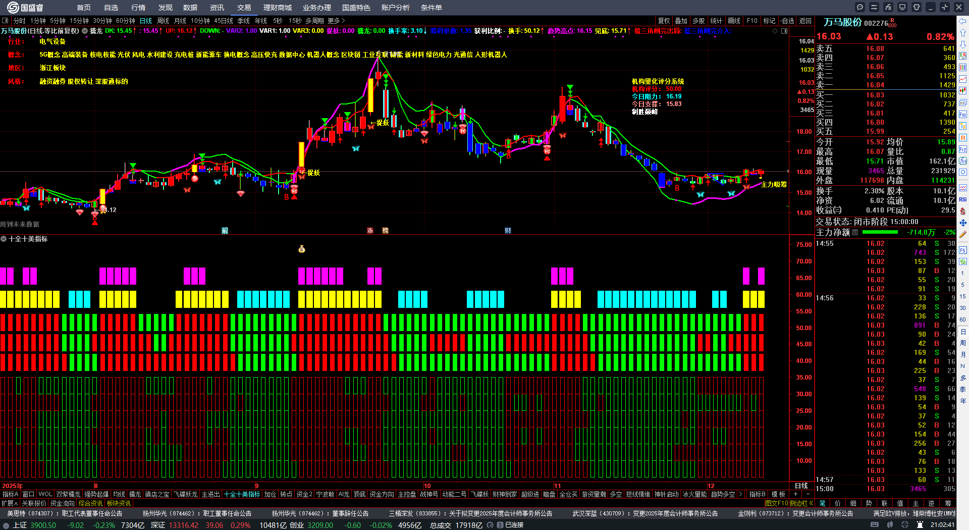
Task: Open the orange document sidebar icon
Action: tap(963, 138)
